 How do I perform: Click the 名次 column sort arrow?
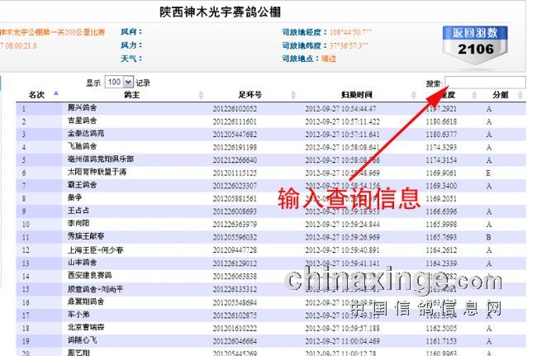click(55, 94)
